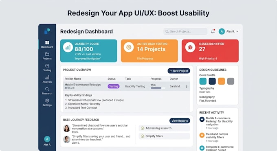The width and height of the screenshot is (277, 151).
Task: Click the Mobile E-commerce activity marker
Action: tap(202, 119)
